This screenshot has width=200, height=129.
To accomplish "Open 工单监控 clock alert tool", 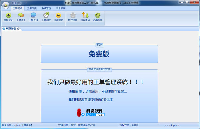I will pyautogui.click(x=46, y=17).
